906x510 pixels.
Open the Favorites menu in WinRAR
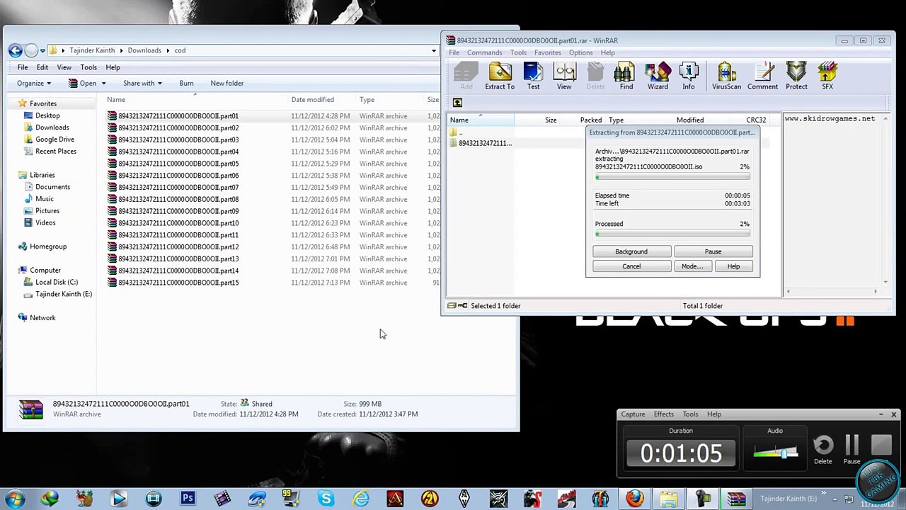pyautogui.click(x=547, y=52)
